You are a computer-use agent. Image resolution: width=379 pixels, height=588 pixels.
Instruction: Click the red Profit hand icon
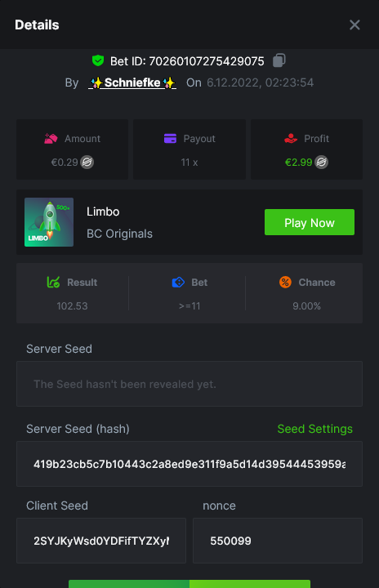tap(291, 138)
